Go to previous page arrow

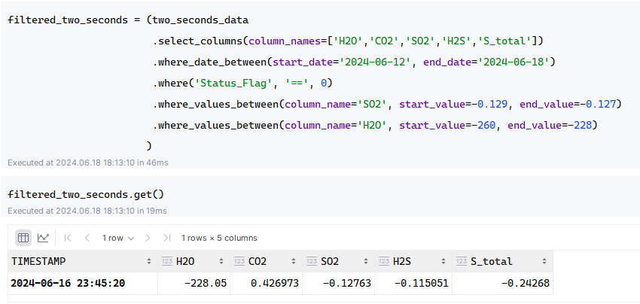(87, 238)
